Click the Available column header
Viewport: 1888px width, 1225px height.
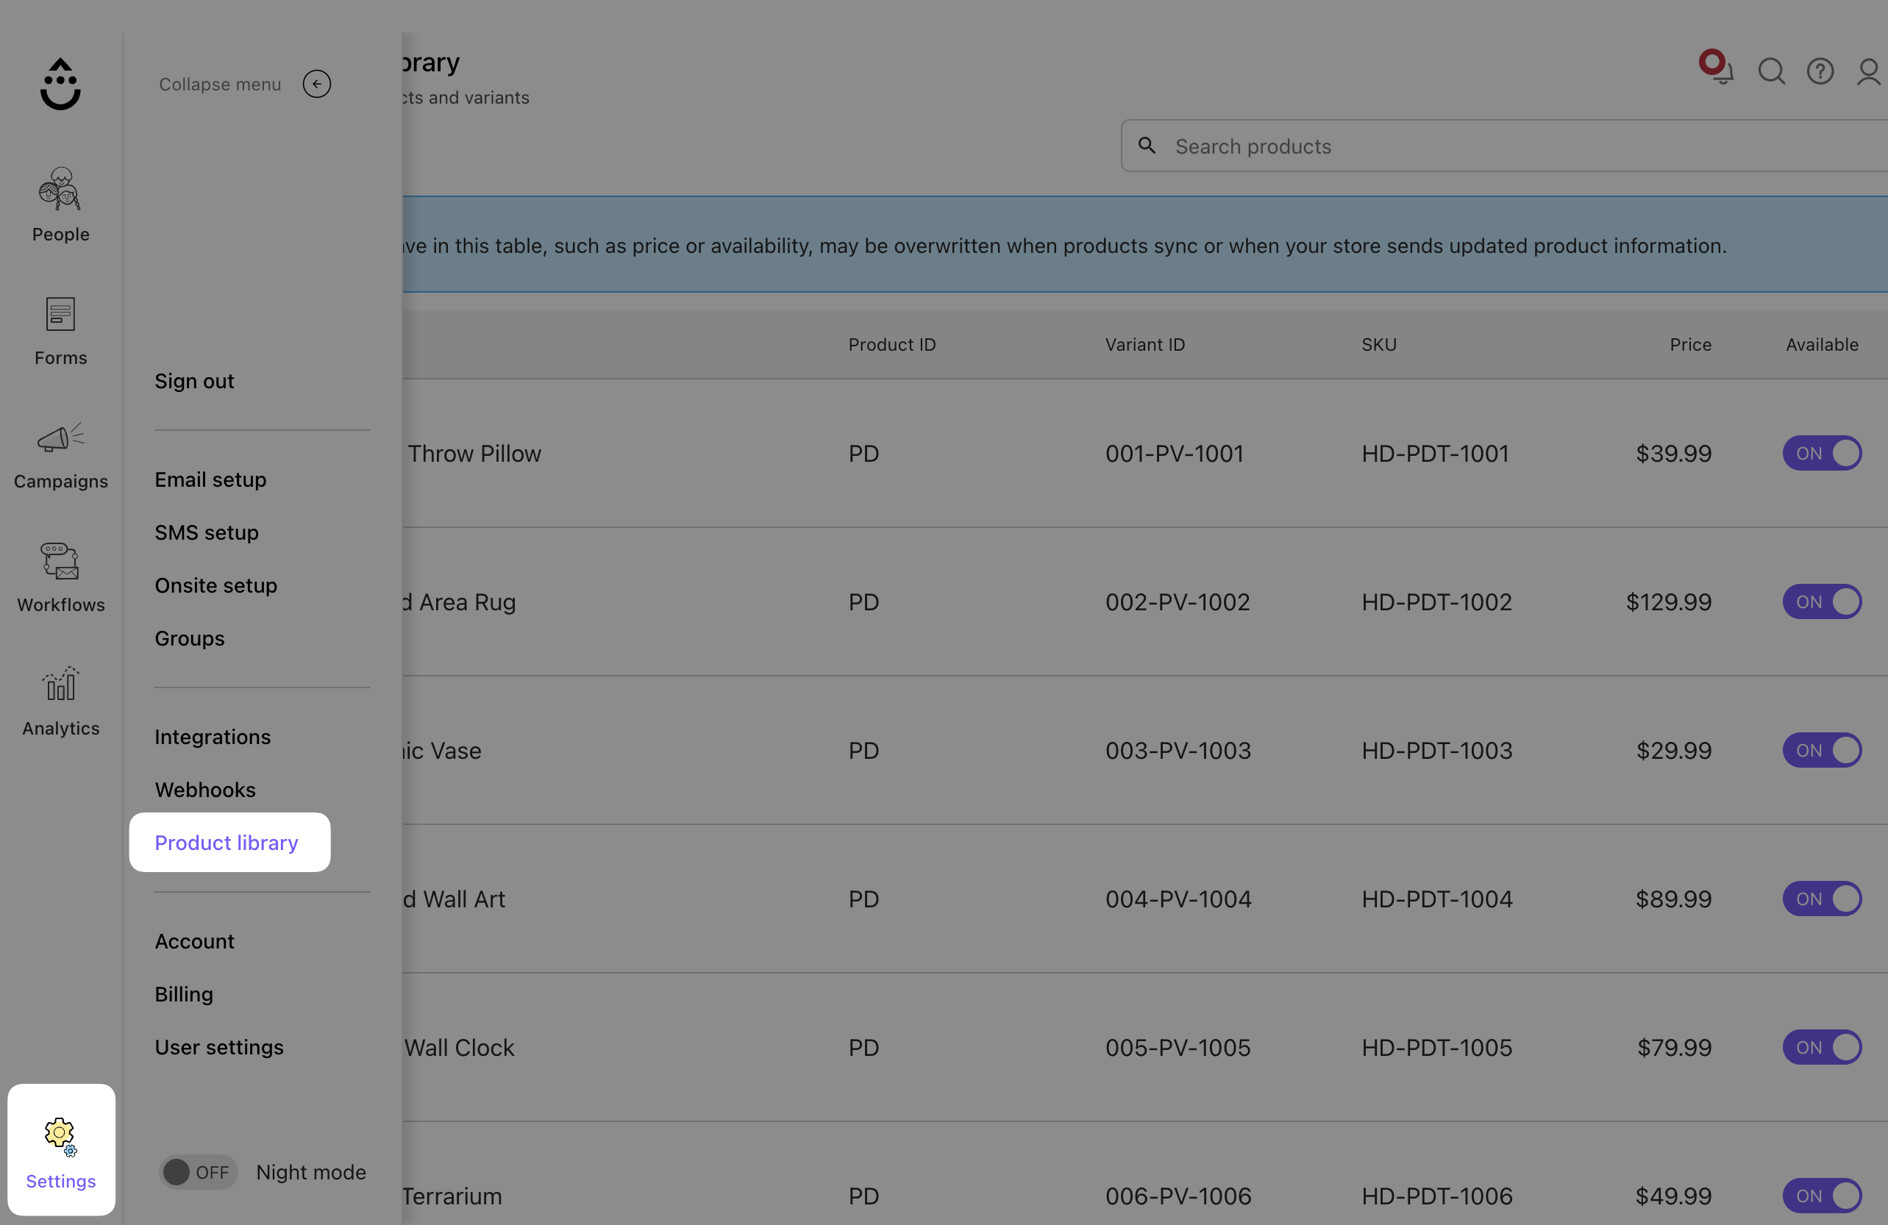(1821, 344)
